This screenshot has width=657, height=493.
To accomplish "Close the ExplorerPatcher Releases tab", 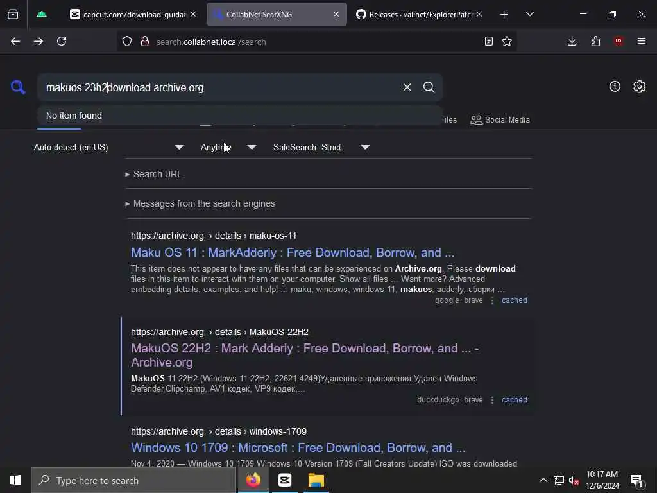I will coord(479,14).
